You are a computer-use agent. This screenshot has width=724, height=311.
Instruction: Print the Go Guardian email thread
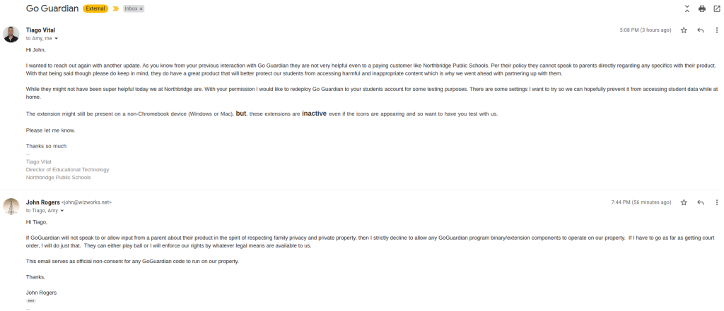click(x=702, y=8)
